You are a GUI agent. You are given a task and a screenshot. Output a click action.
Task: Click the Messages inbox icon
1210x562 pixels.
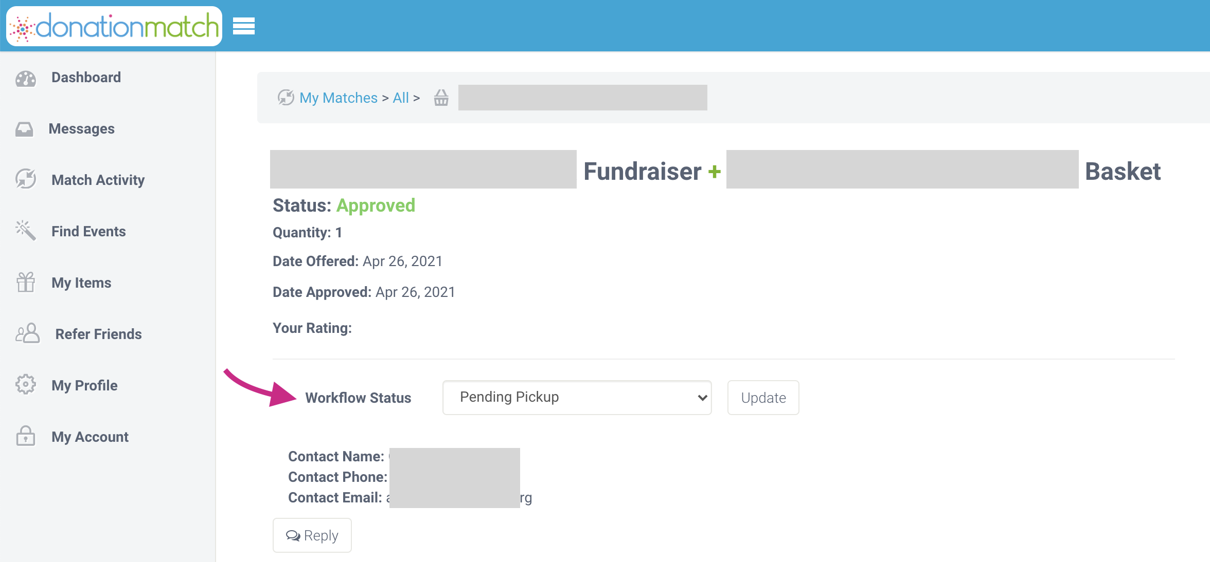click(x=24, y=129)
